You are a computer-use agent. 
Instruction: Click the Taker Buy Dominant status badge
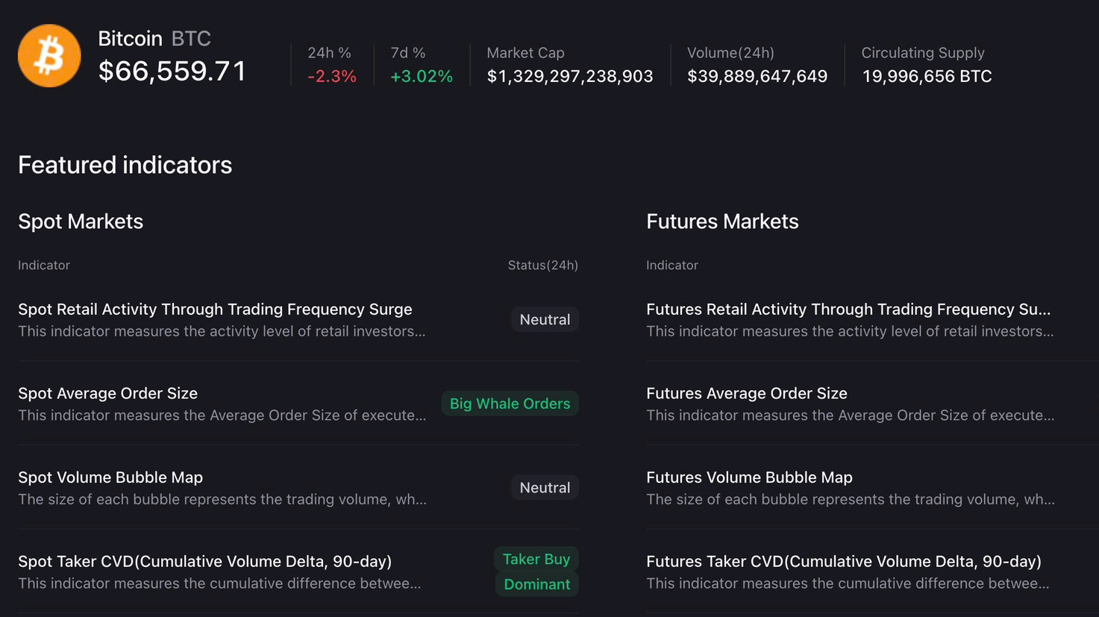536,572
